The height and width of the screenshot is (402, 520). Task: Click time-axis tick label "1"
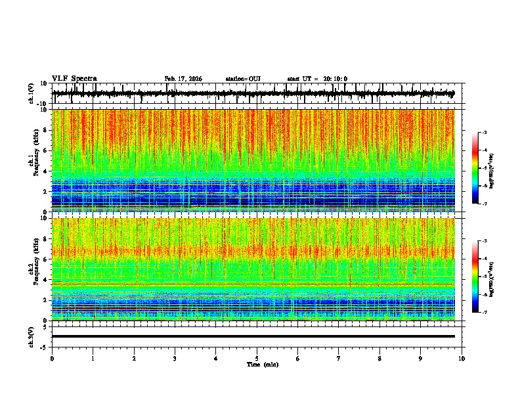93,359
